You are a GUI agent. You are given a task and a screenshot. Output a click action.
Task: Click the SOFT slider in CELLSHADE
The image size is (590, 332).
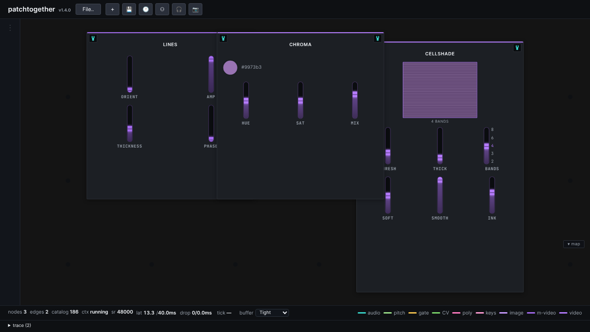coord(388,196)
